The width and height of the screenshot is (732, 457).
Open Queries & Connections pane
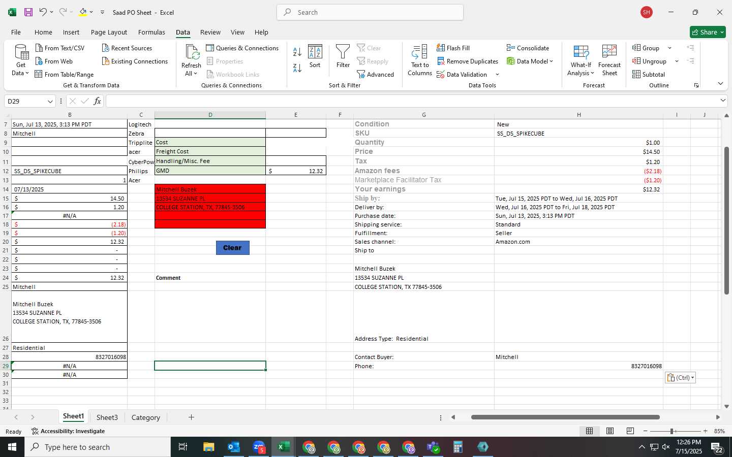click(242, 48)
